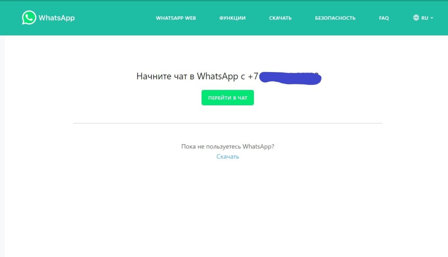Open the WHATSAPP WEB menu item
The width and height of the screenshot is (448, 257).
point(176,18)
